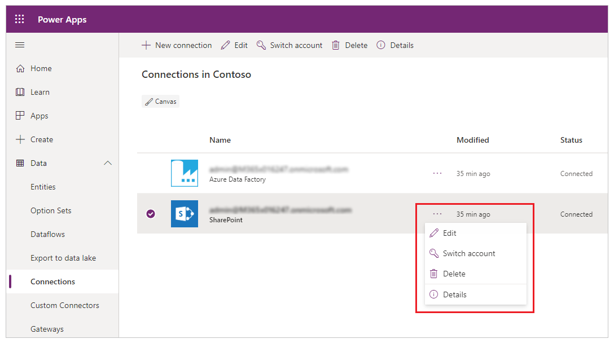The width and height of the screenshot is (614, 343).
Task: Choose Switch account from the context menu
Action: (x=468, y=253)
